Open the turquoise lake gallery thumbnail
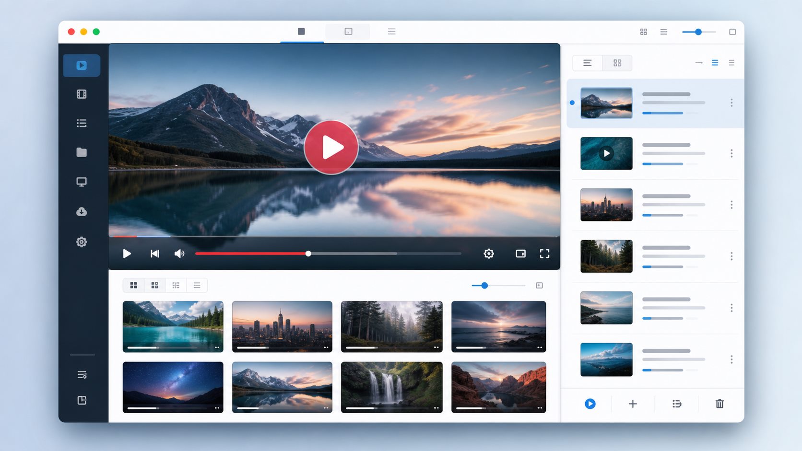 coord(173,327)
